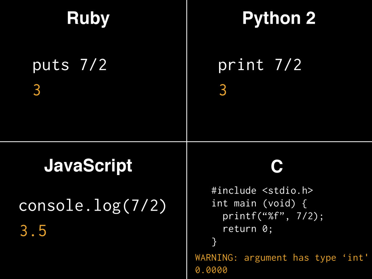Click the 'return 0;' line
Image resolution: width=372 pixels, height=279 pixels.
(x=247, y=229)
